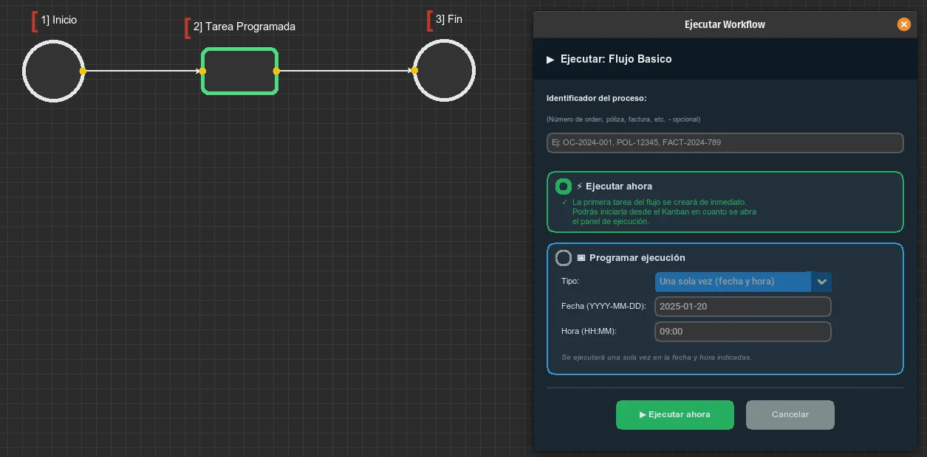Click the '3] Fin' node label
Screen dimensions: 927x457
448,19
